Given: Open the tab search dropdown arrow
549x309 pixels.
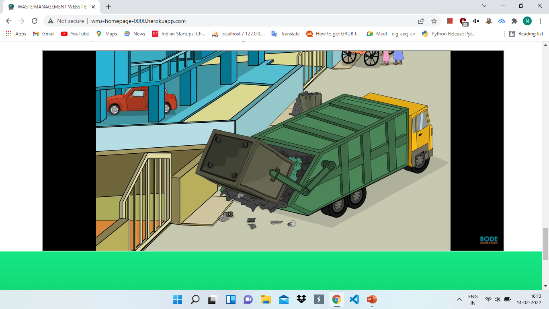Looking at the screenshot, I should pyautogui.click(x=484, y=6).
